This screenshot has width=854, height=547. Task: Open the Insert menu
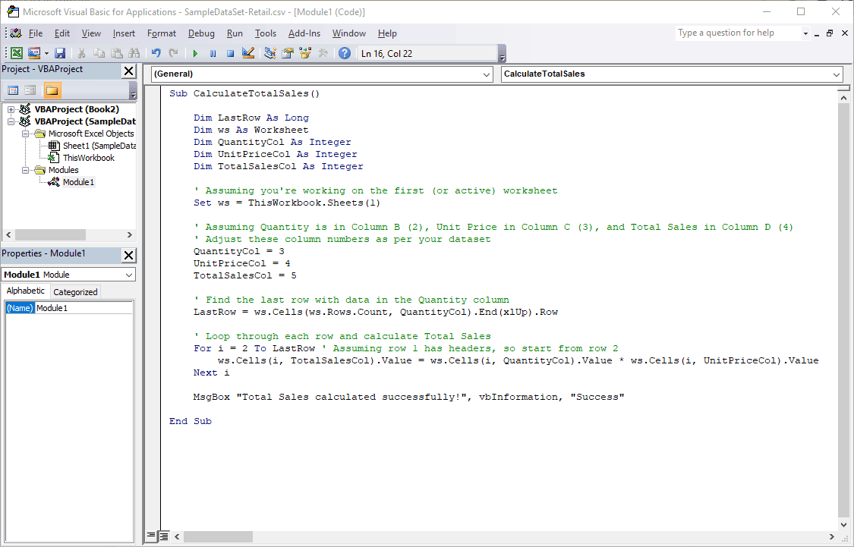(124, 33)
